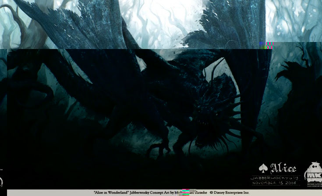
Task: Click the Jabberwocky concept art image
Action: pos(161,94)
